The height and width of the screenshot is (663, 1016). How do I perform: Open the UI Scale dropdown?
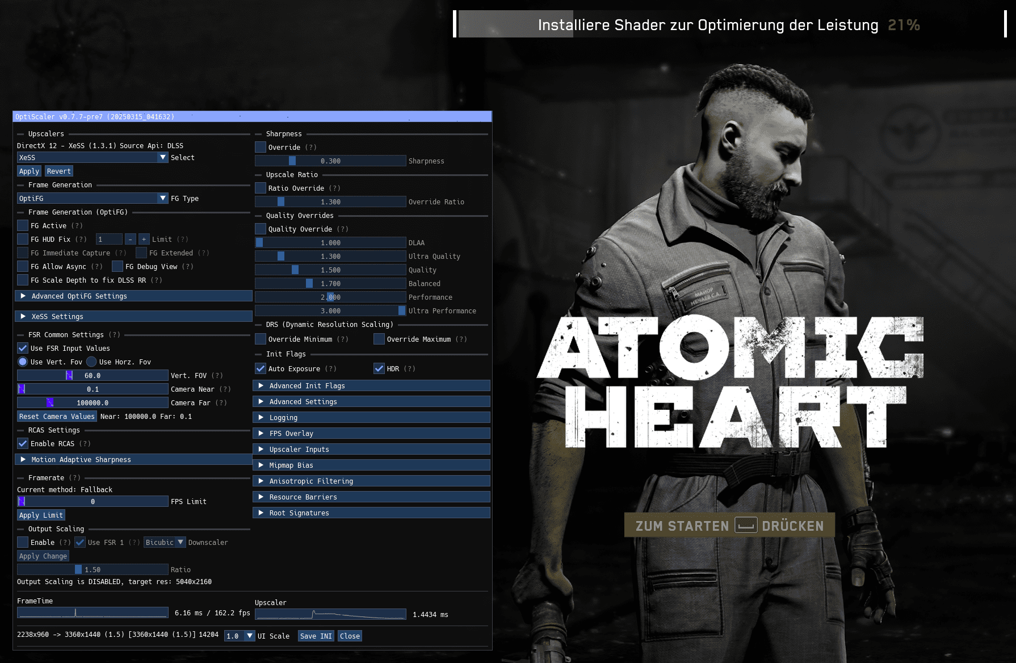point(240,636)
